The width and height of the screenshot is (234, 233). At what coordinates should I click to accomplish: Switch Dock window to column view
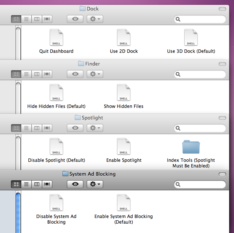[37, 19]
